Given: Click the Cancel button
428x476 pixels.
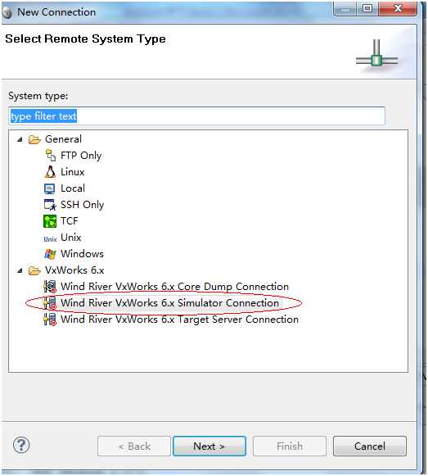Looking at the screenshot, I should click(369, 446).
